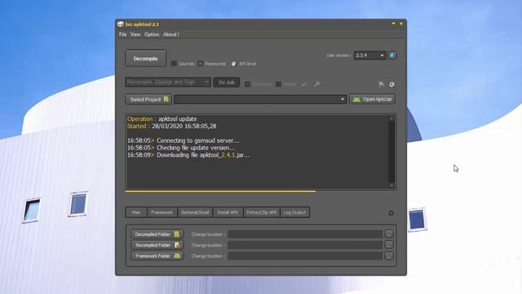This screenshot has width=522, height=294.
Task: Click the 'Checking file update version...' log line
Action: [x=181, y=148]
